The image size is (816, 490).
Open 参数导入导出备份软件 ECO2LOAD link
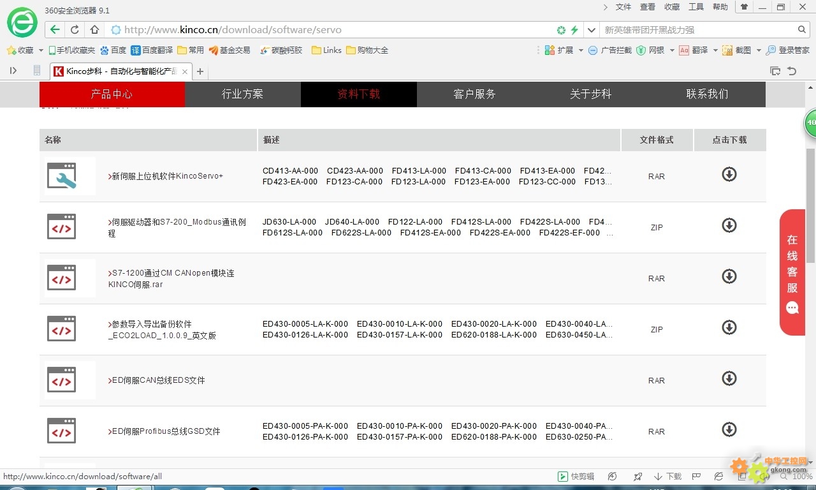162,330
